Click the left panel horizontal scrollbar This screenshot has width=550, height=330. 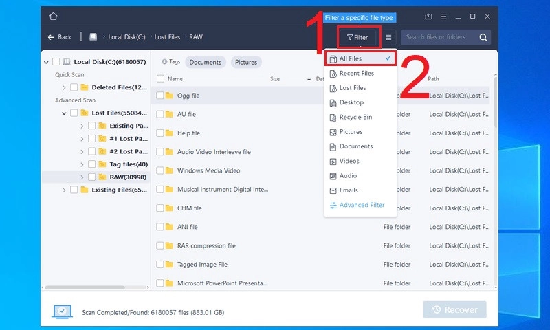[x=85, y=287]
